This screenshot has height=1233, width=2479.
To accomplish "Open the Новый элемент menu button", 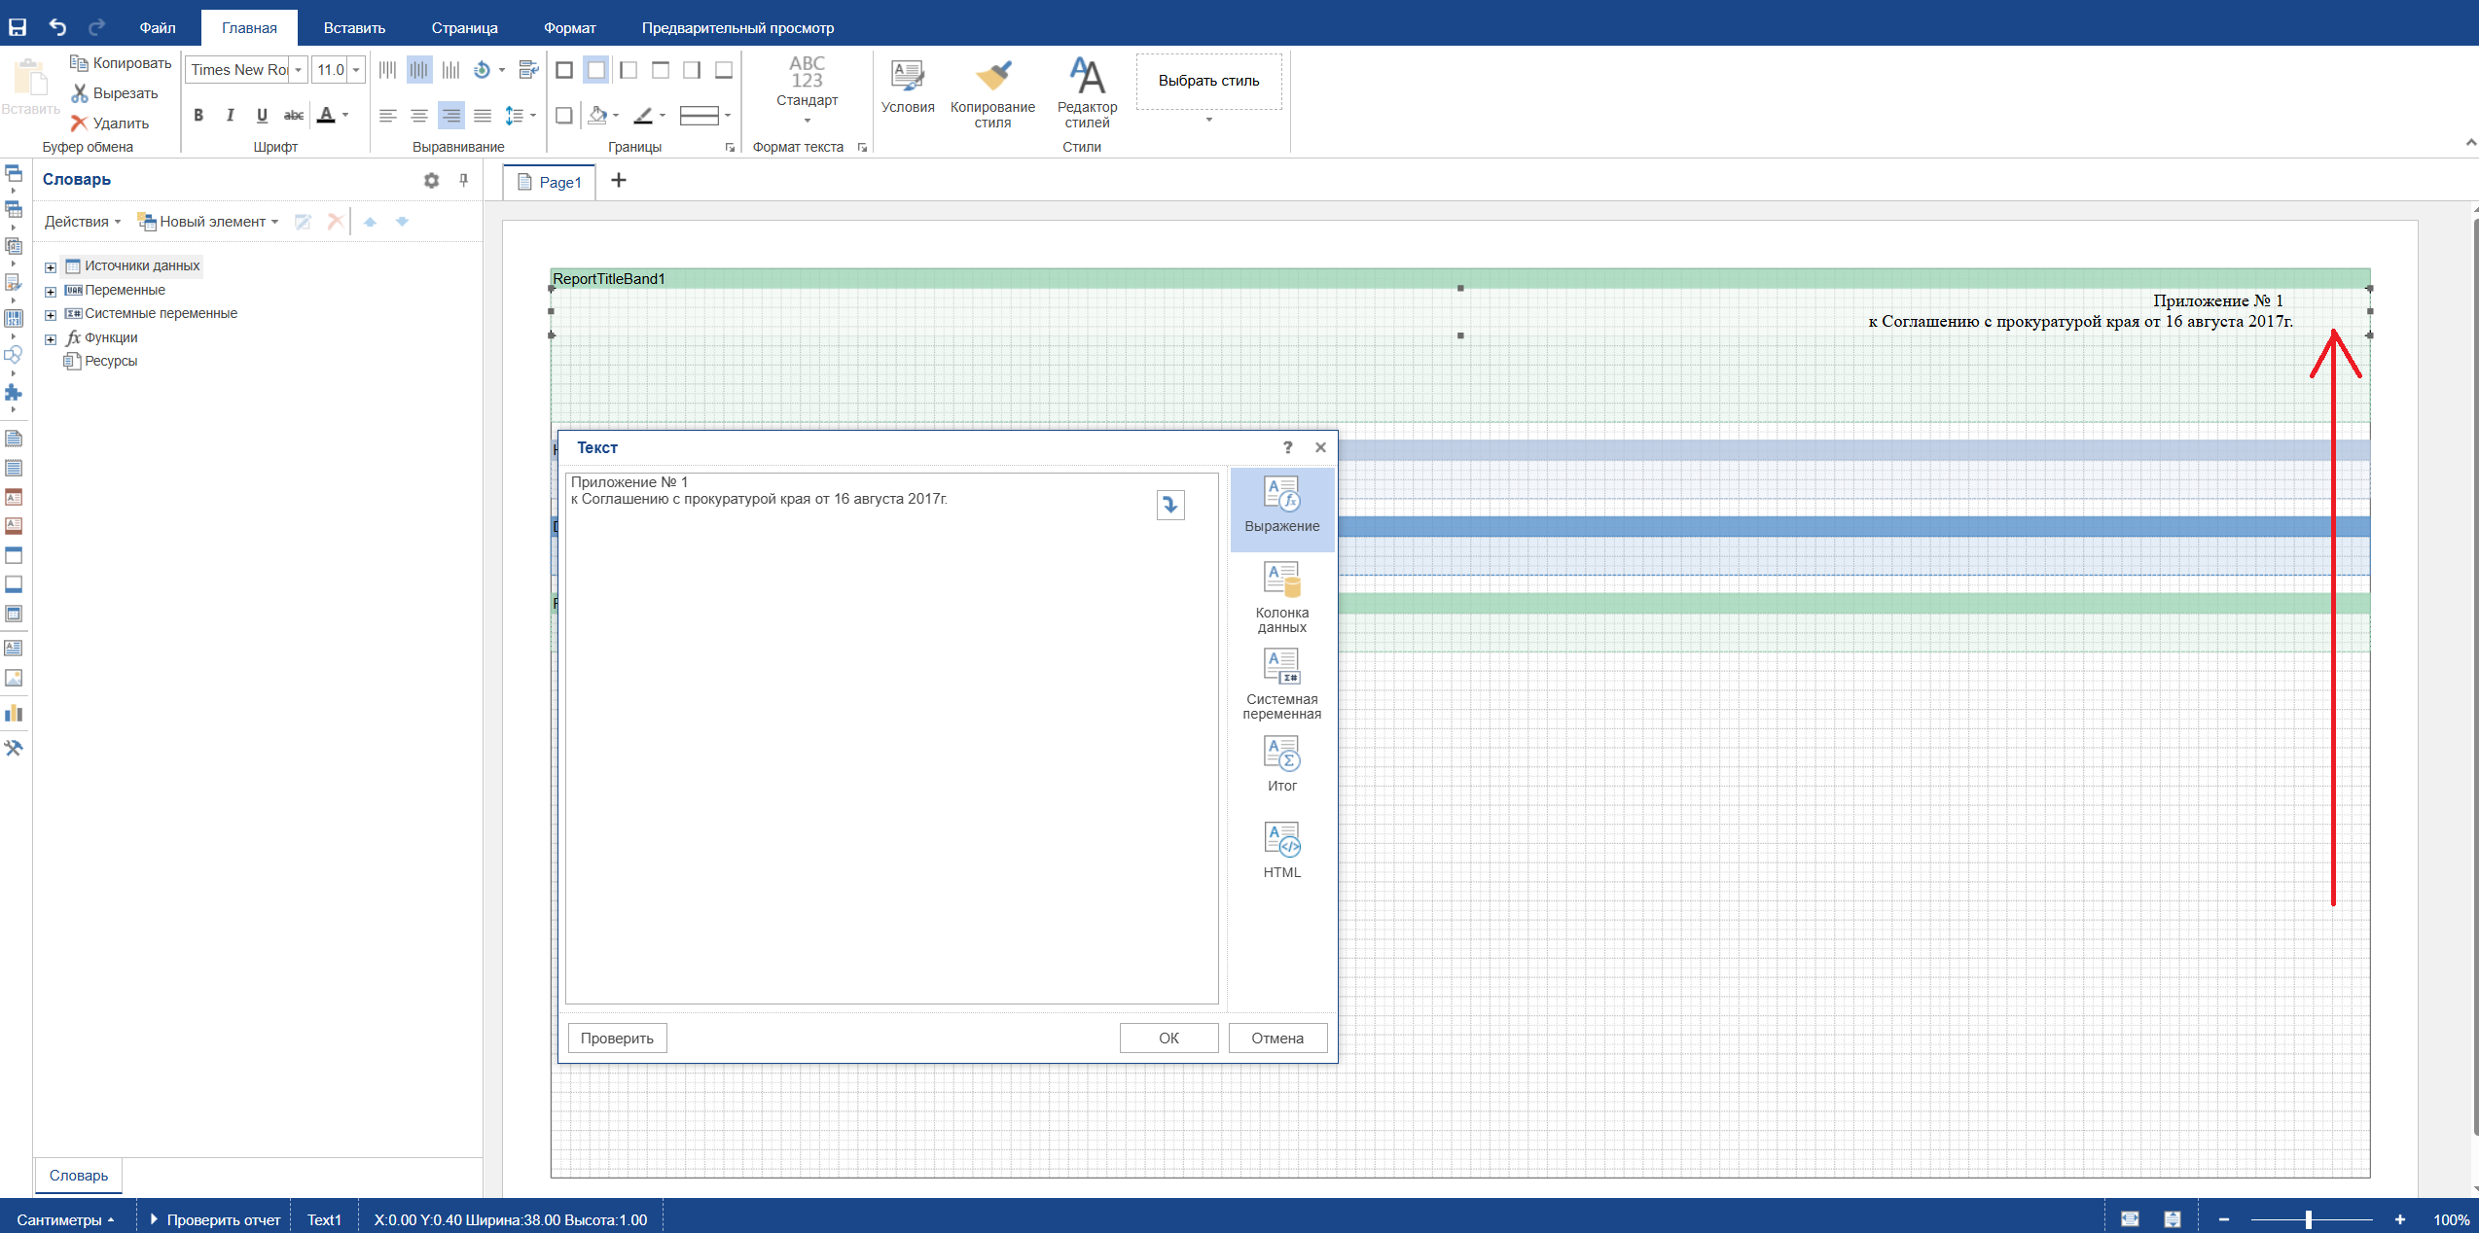I will [208, 222].
